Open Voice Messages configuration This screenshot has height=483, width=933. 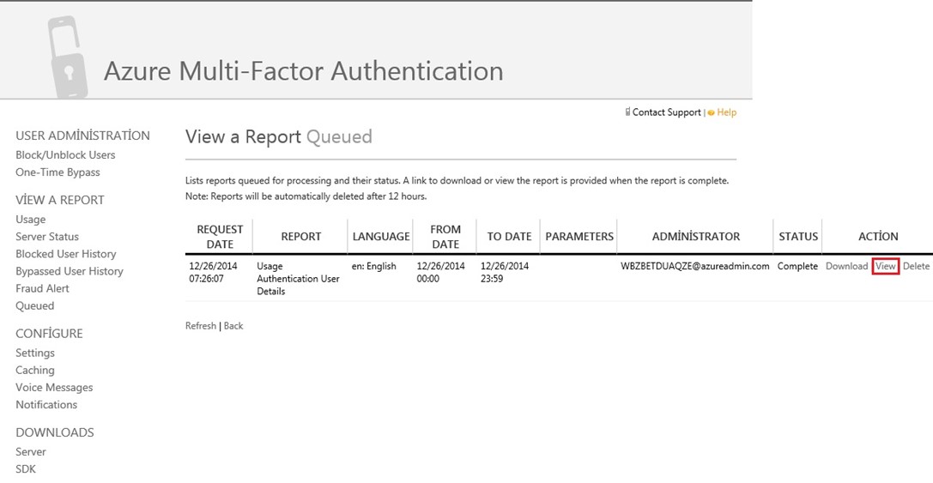pyautogui.click(x=54, y=387)
